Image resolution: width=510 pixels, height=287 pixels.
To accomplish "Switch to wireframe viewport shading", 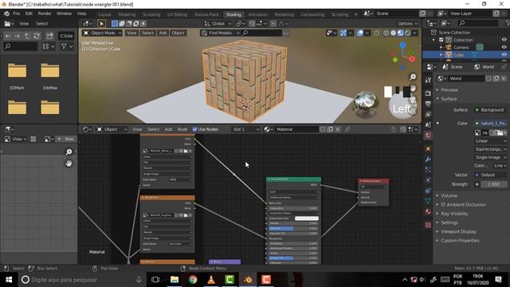I will [x=386, y=33].
